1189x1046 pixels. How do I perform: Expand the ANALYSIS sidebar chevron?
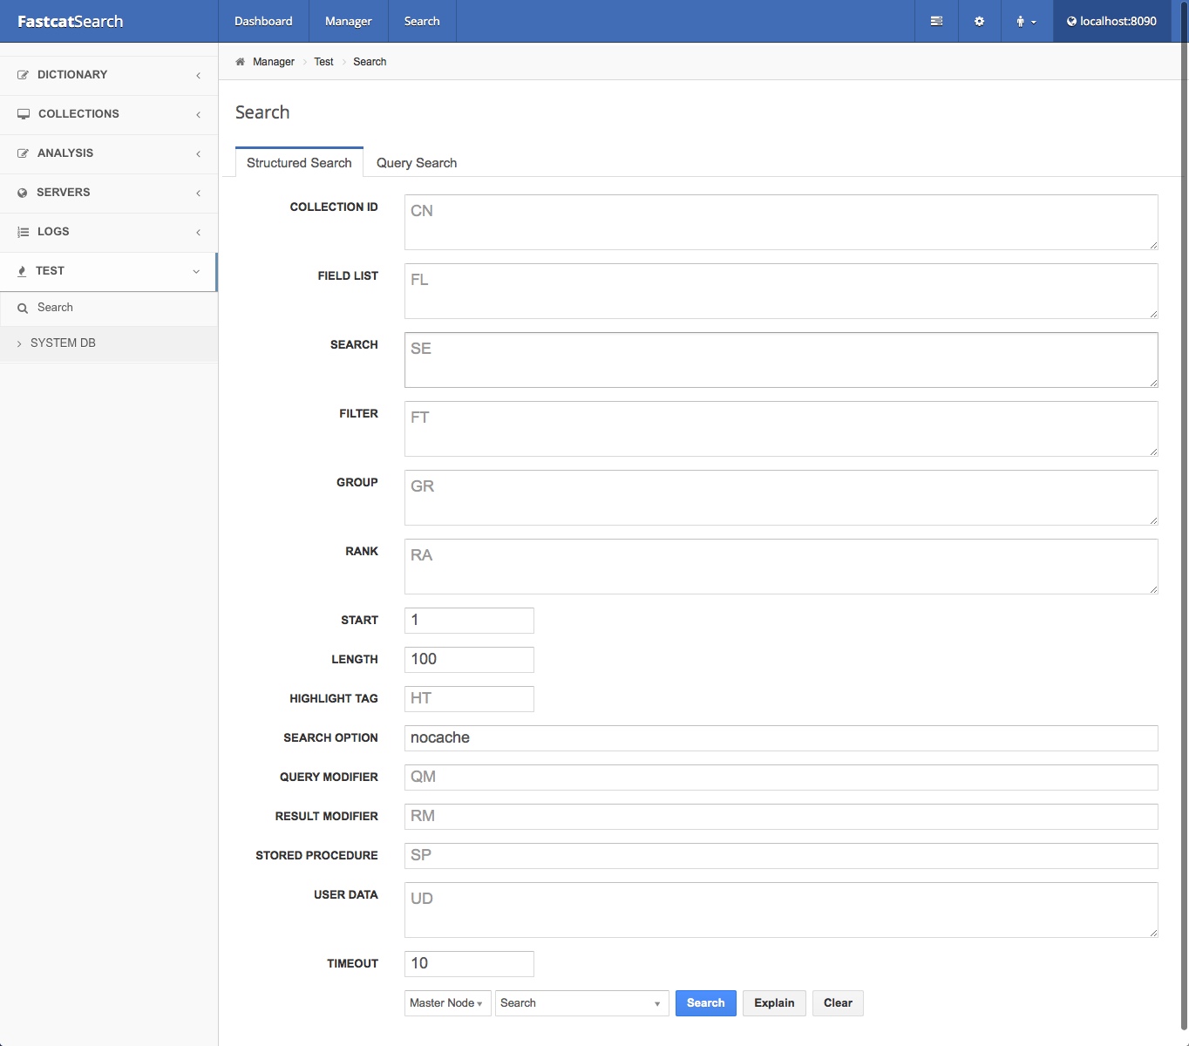[198, 154]
